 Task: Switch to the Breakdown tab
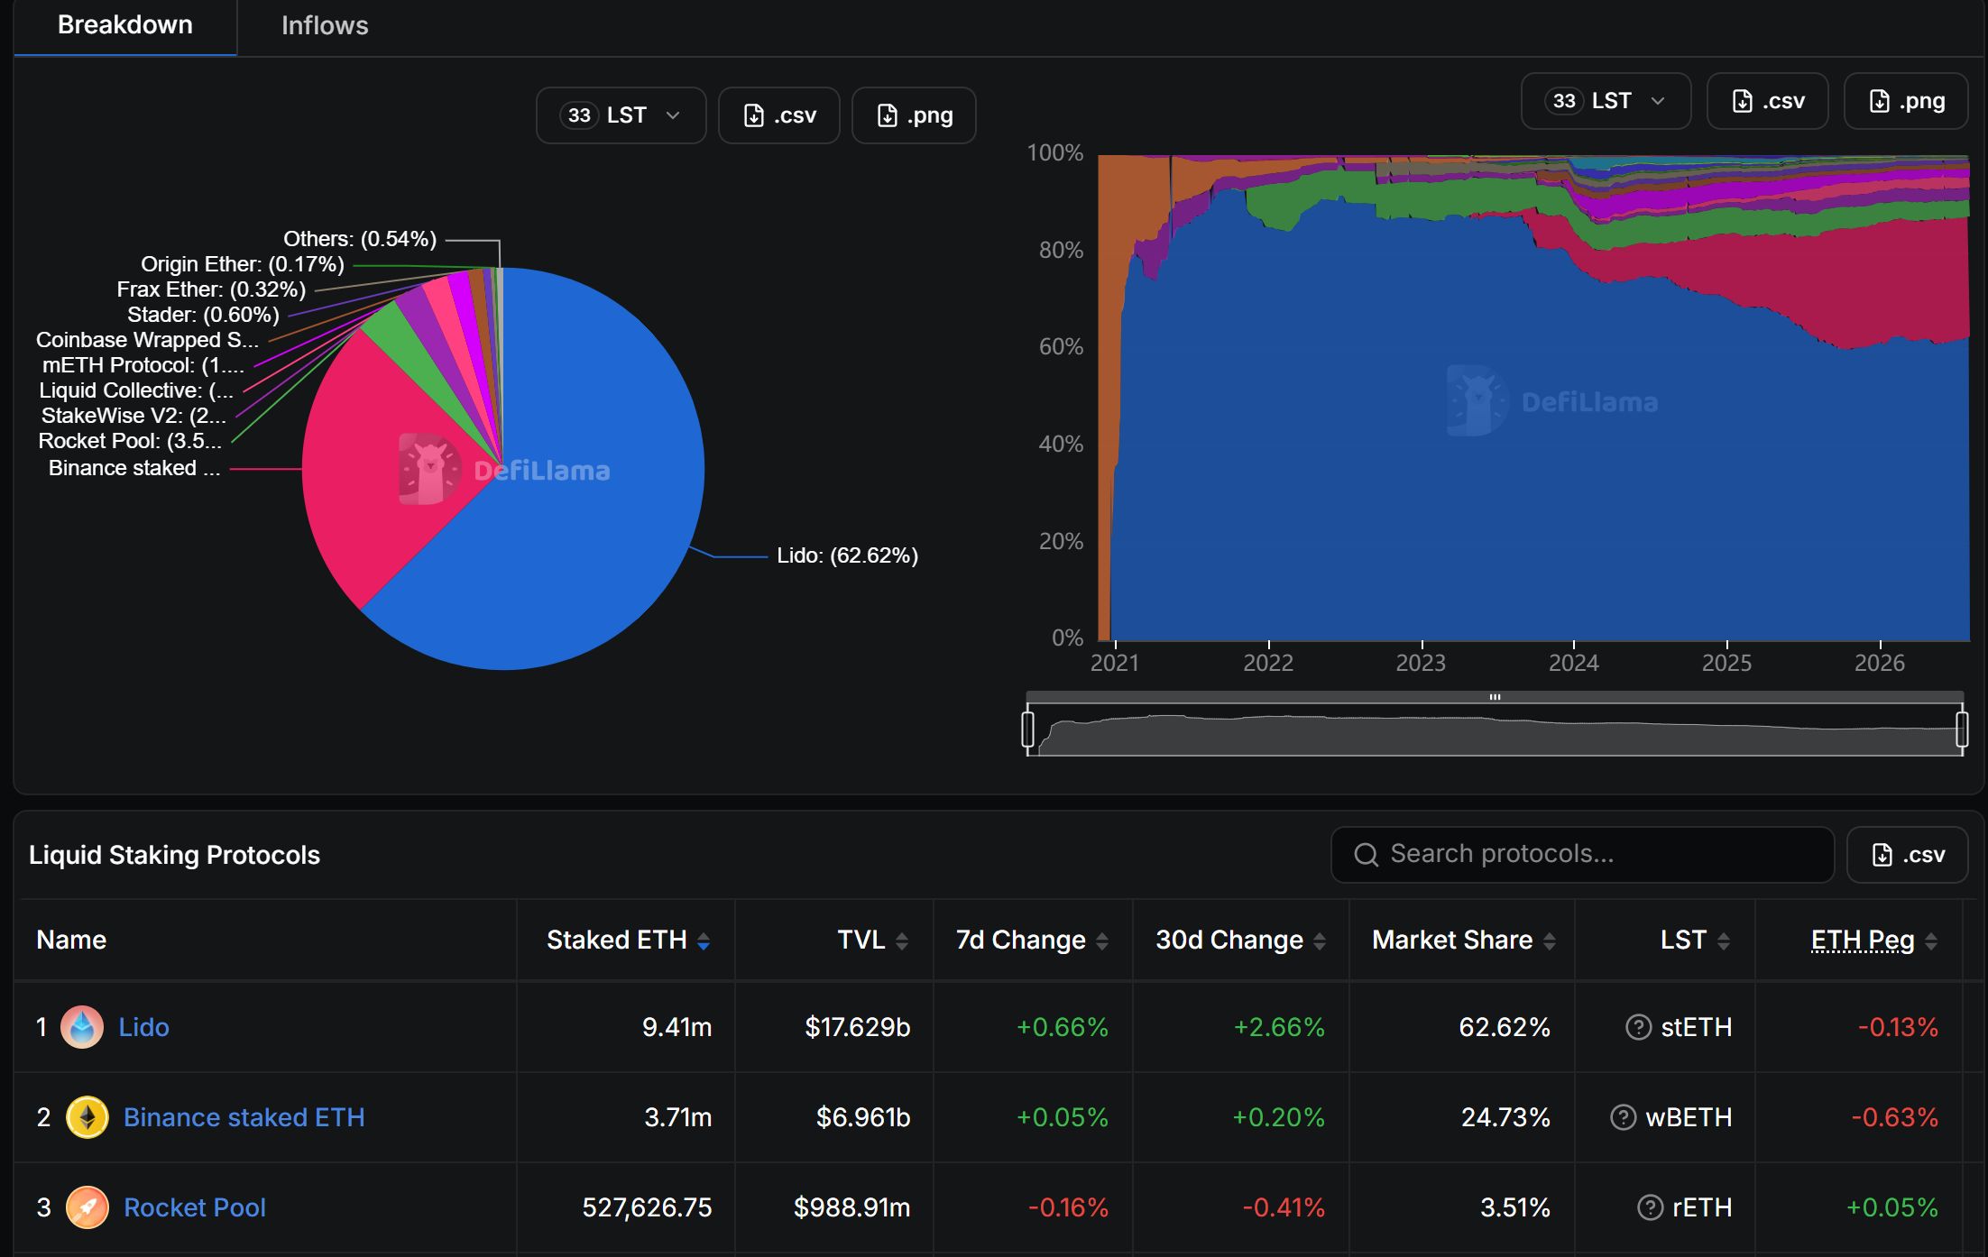[125, 25]
